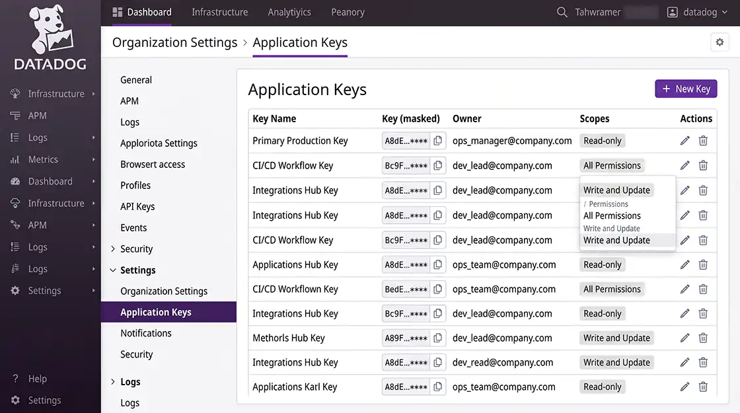Expand the sidebar Settings submenu arrow beside Logs
The width and height of the screenshot is (740, 413).
click(93, 291)
